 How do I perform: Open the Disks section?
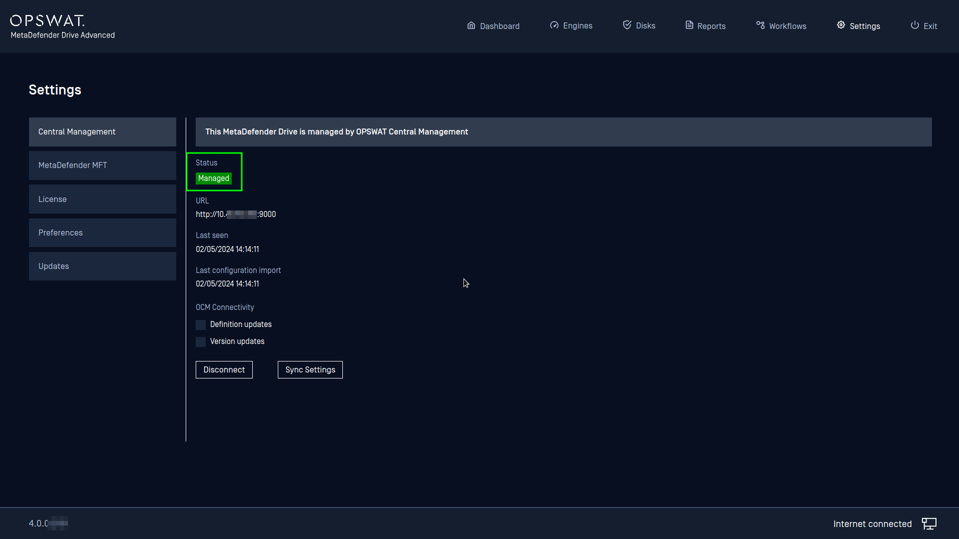(639, 26)
